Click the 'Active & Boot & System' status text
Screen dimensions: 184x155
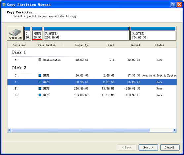[160, 75]
